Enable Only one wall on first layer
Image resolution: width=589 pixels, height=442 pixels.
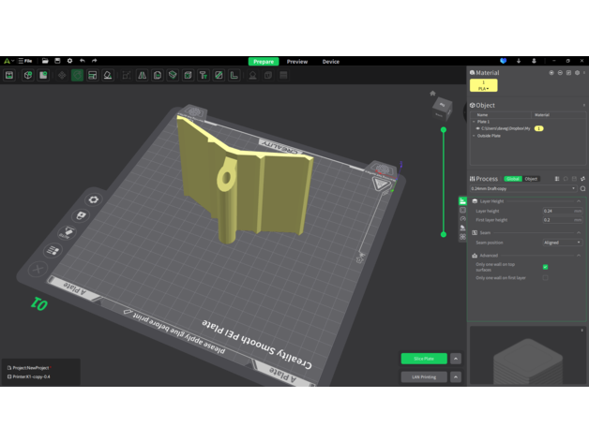pos(545,278)
